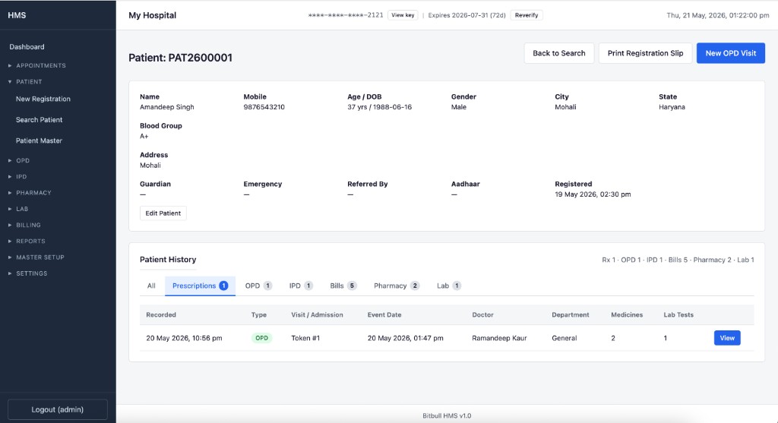Click the blood group value A+
This screenshot has height=423, width=778.
click(x=144, y=137)
